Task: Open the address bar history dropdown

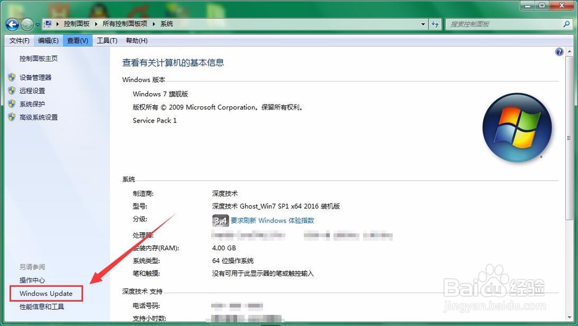Action: [423, 24]
